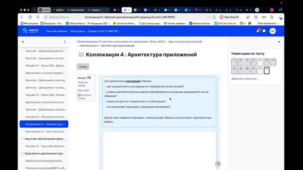Go to Мои курсы

click(x=78, y=31)
